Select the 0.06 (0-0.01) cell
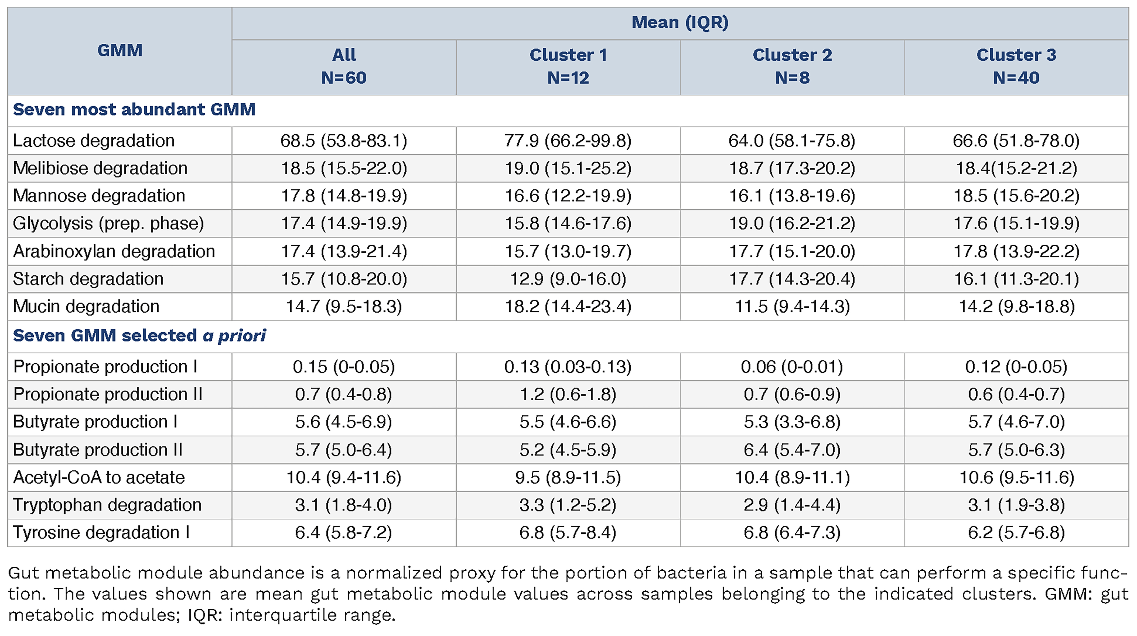The width and height of the screenshot is (1137, 636). coord(792,367)
